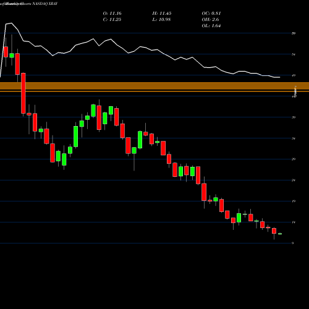Click the 14 price axis label
Image resolution: width=309 pixels, height=309 pixels.
tap(294, 222)
